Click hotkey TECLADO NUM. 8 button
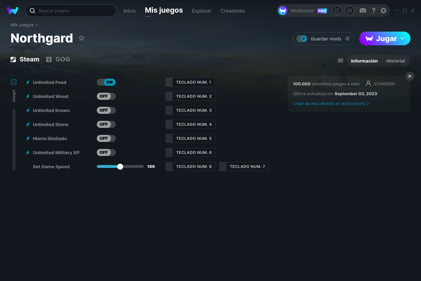 point(191,166)
